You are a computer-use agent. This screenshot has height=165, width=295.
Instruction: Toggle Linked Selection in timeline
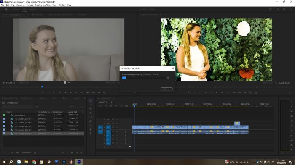111,106
